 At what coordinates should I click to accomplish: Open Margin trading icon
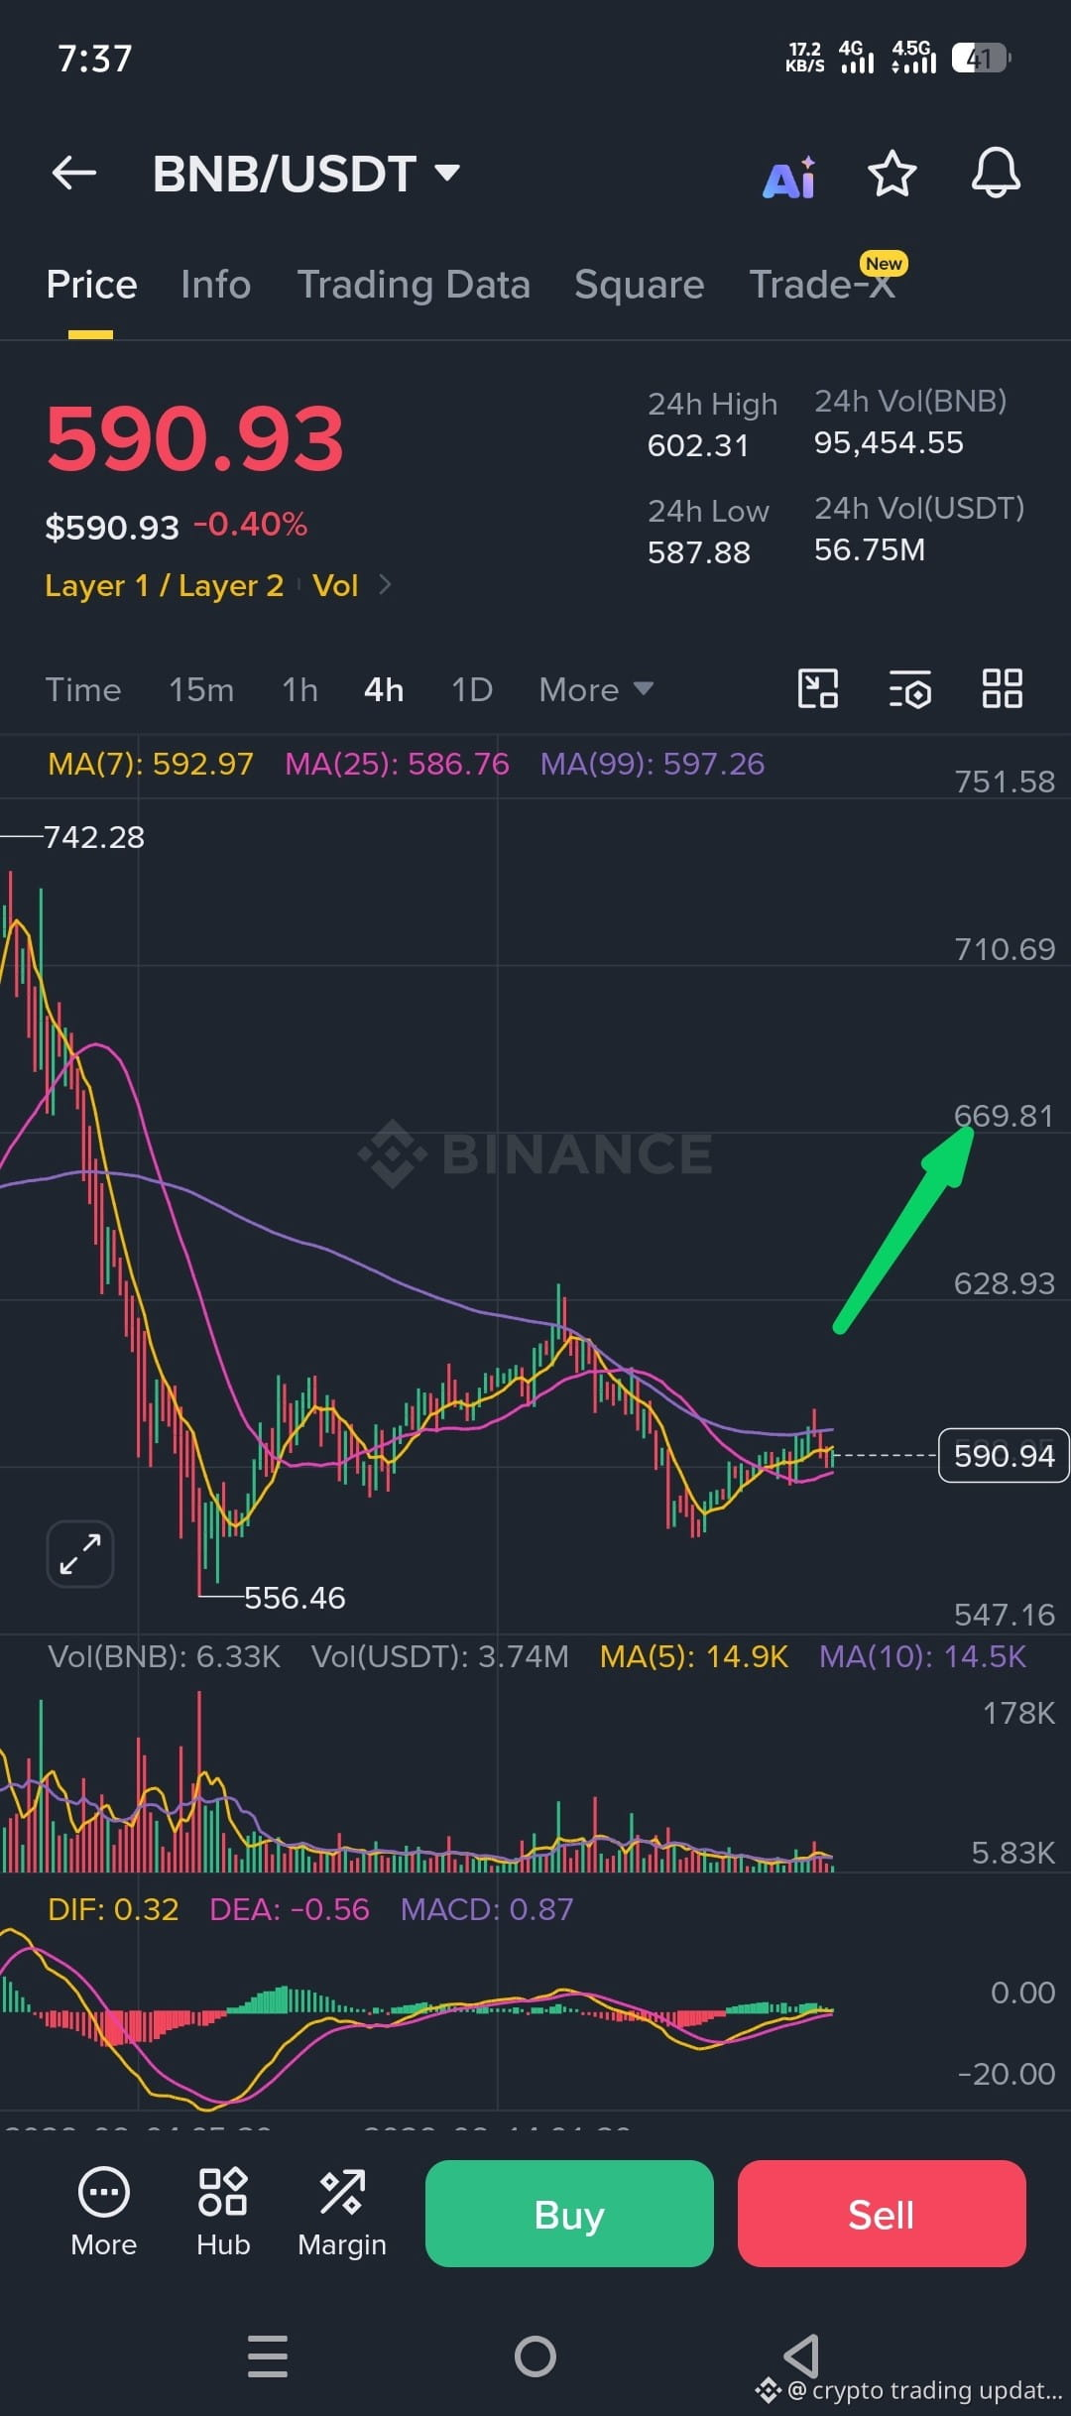pos(342,2213)
